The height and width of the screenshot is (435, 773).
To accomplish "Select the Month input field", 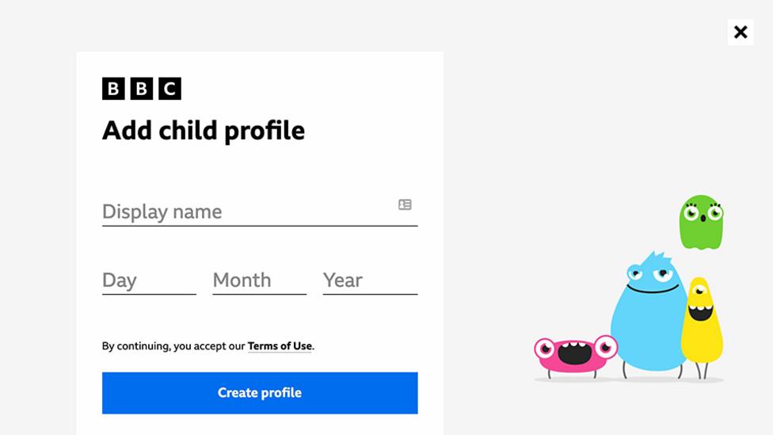I will 259,280.
